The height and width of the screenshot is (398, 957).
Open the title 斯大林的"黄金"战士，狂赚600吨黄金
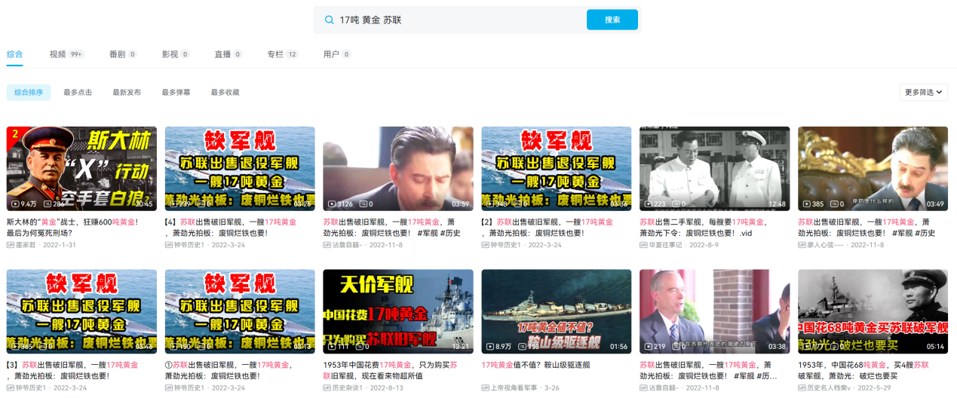(72, 228)
